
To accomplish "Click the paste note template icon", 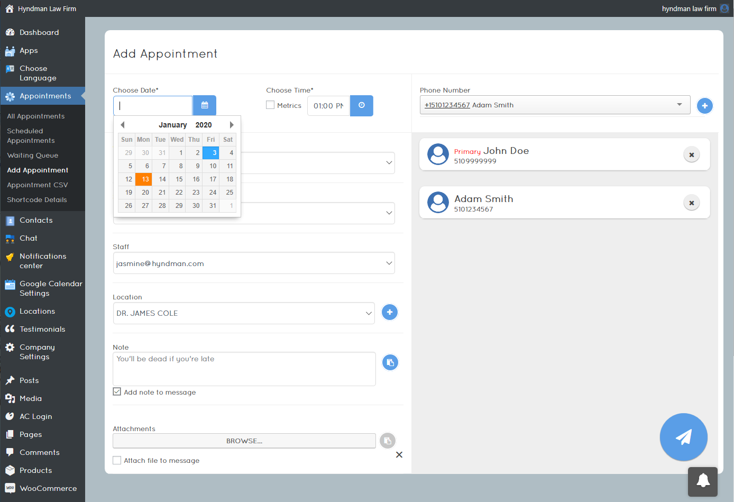I will pyautogui.click(x=390, y=363).
